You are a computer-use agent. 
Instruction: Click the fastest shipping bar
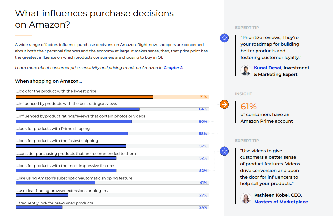(71, 146)
